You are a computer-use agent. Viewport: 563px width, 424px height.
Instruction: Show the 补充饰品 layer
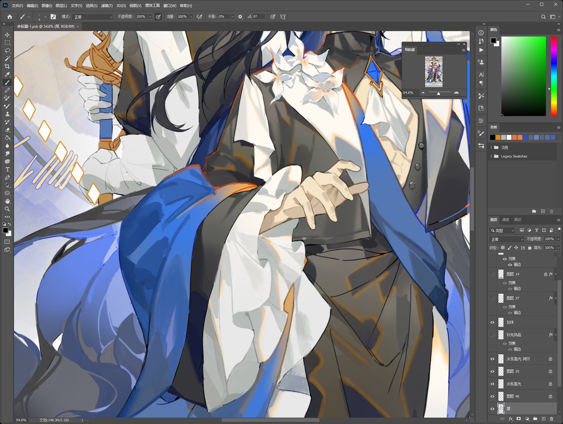[492, 335]
